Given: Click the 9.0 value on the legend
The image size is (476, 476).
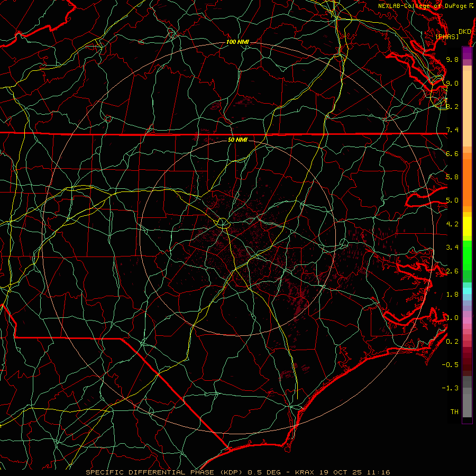Looking at the screenshot, I should pyautogui.click(x=452, y=83).
